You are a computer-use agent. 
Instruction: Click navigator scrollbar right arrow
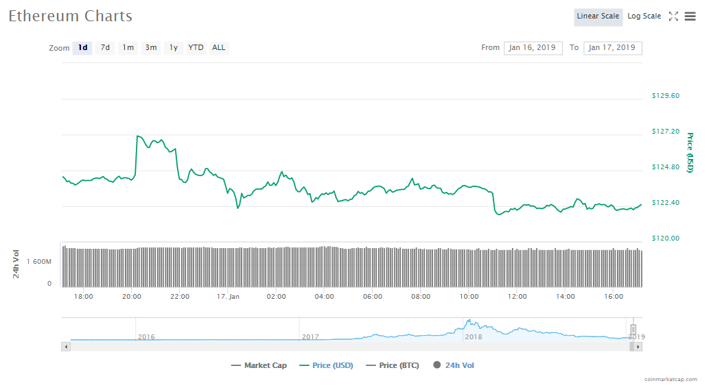(x=638, y=347)
